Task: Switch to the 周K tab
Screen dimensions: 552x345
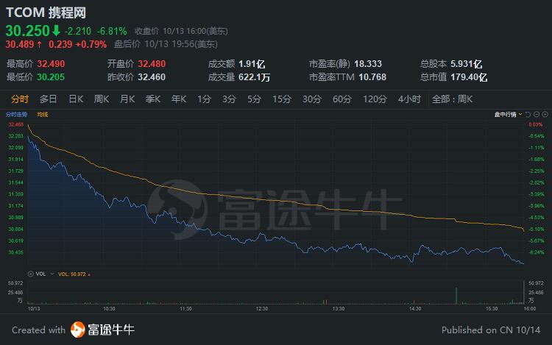Action: pyautogui.click(x=102, y=99)
